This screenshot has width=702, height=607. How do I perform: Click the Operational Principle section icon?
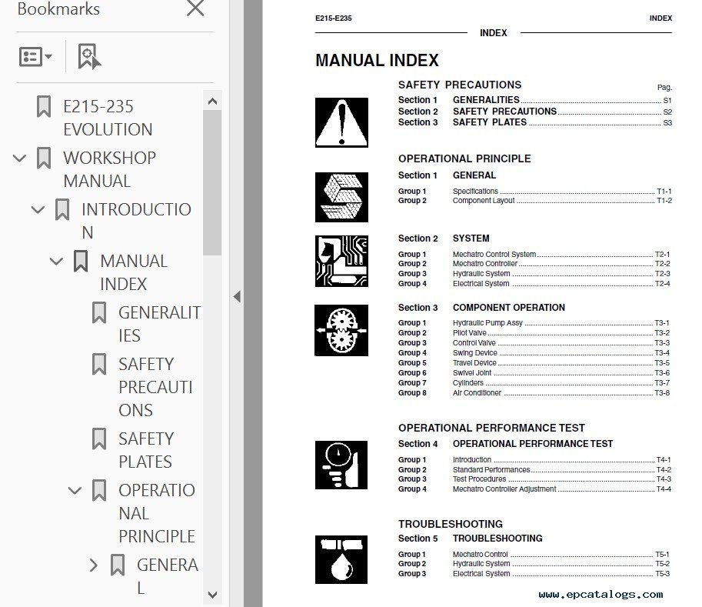pos(341,197)
